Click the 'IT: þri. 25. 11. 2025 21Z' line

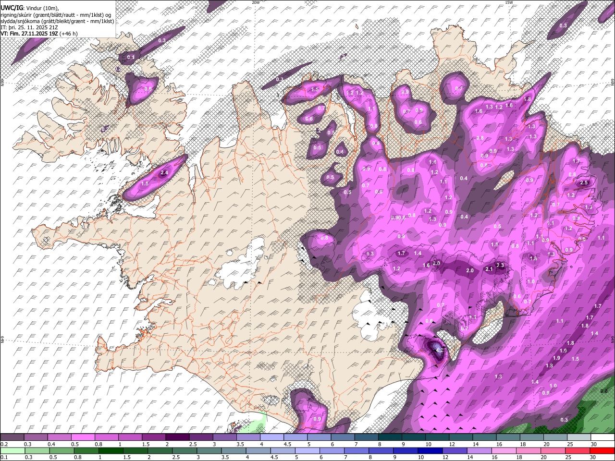click(29, 27)
